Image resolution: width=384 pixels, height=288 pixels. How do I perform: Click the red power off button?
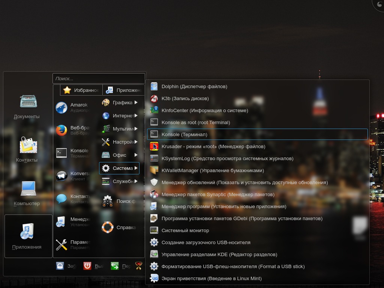coord(87,266)
